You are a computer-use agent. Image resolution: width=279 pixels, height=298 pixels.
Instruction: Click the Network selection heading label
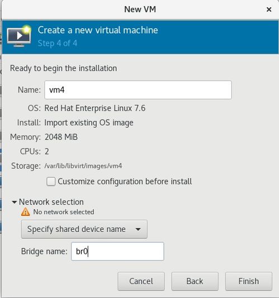pyautogui.click(x=51, y=202)
